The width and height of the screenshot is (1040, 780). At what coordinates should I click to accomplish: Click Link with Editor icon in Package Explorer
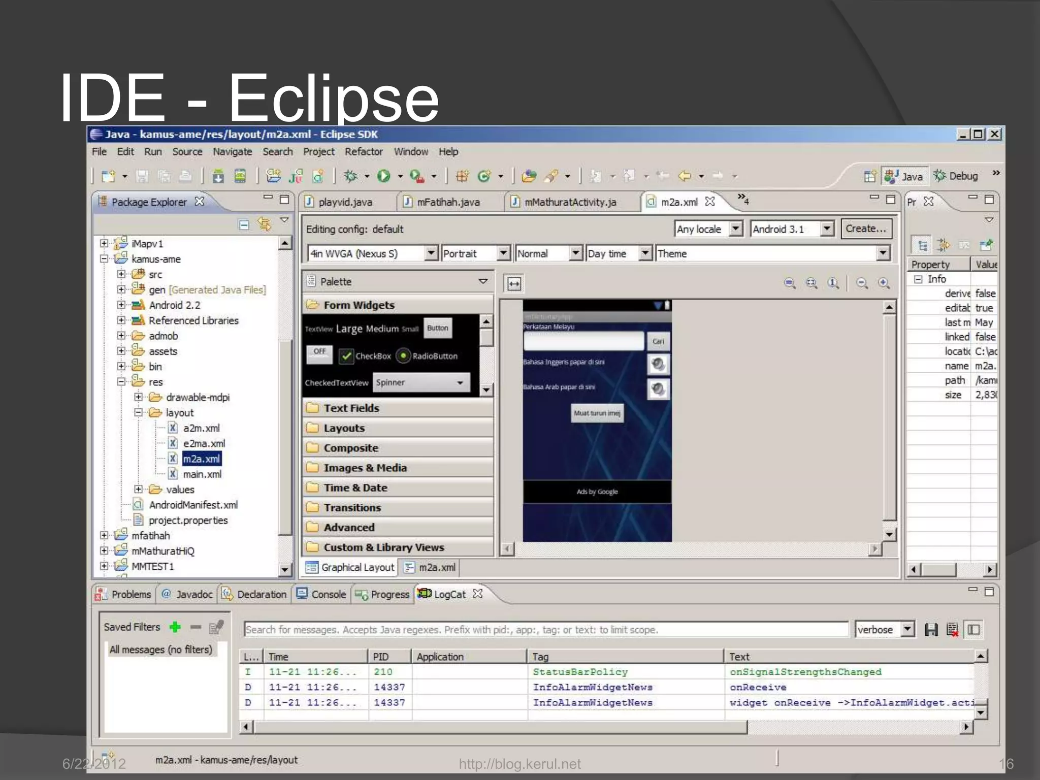264,223
